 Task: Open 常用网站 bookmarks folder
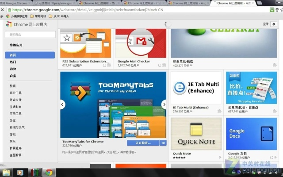click(x=38, y=16)
